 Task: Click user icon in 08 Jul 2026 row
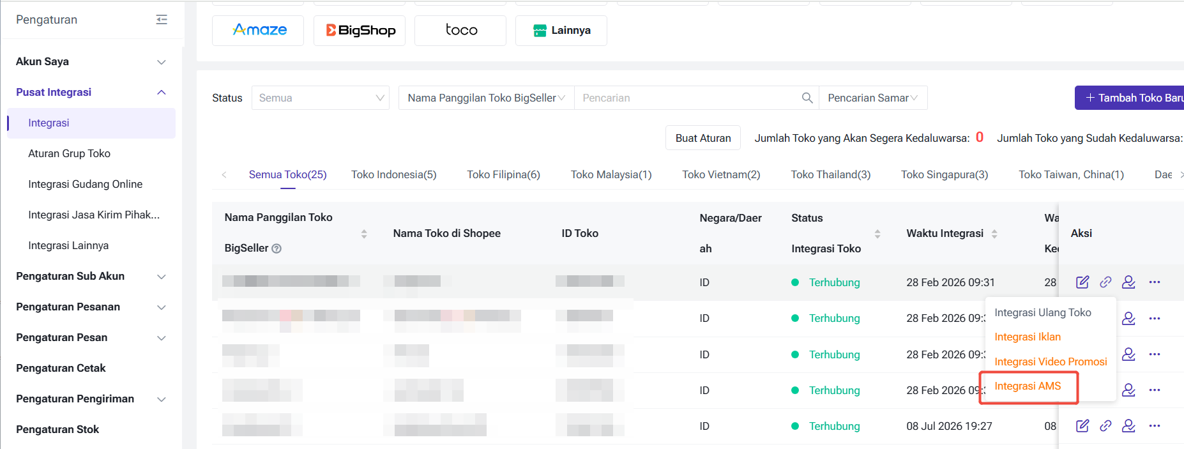click(x=1128, y=426)
